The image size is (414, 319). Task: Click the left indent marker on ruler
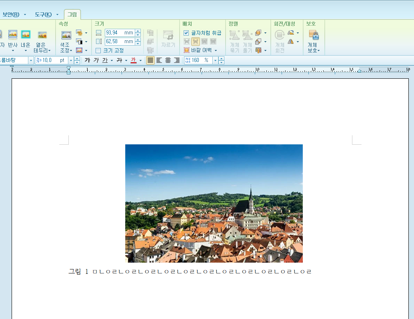69,70
